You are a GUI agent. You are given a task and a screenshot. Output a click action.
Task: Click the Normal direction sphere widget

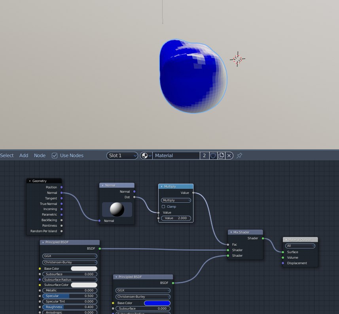117,209
